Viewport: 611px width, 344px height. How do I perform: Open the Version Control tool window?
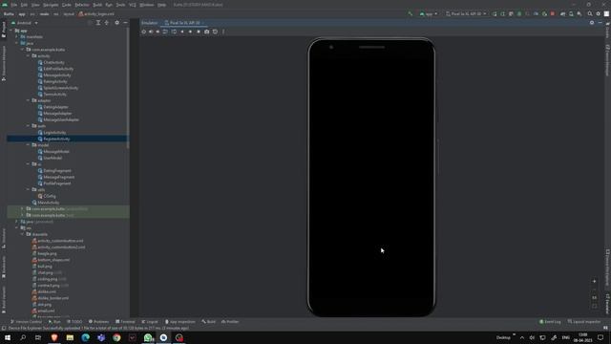tap(26, 322)
